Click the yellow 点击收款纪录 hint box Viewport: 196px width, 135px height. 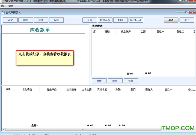(x=45, y=57)
